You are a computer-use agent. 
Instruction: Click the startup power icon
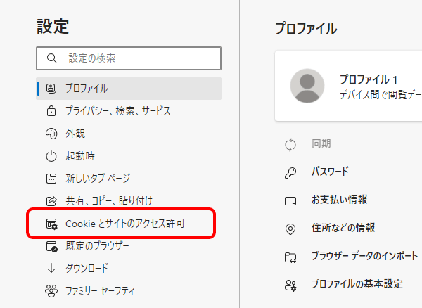(51, 156)
